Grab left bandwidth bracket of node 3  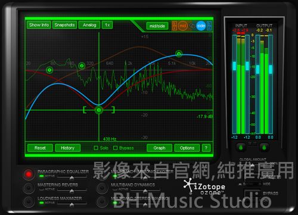click(x=85, y=110)
